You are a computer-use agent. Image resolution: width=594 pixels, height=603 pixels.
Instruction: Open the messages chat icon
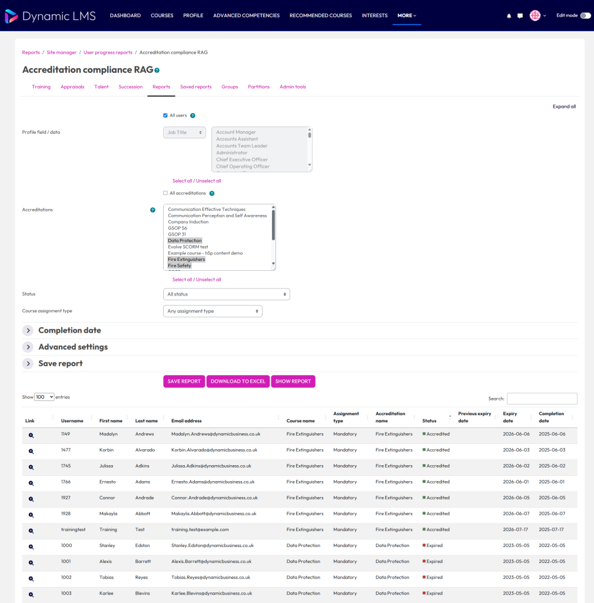[520, 16]
